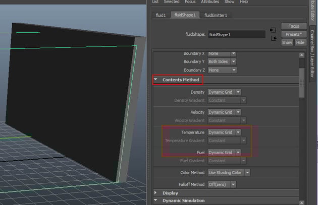
Task: Switch to the fluidShape1 tab
Action: tap(185, 15)
